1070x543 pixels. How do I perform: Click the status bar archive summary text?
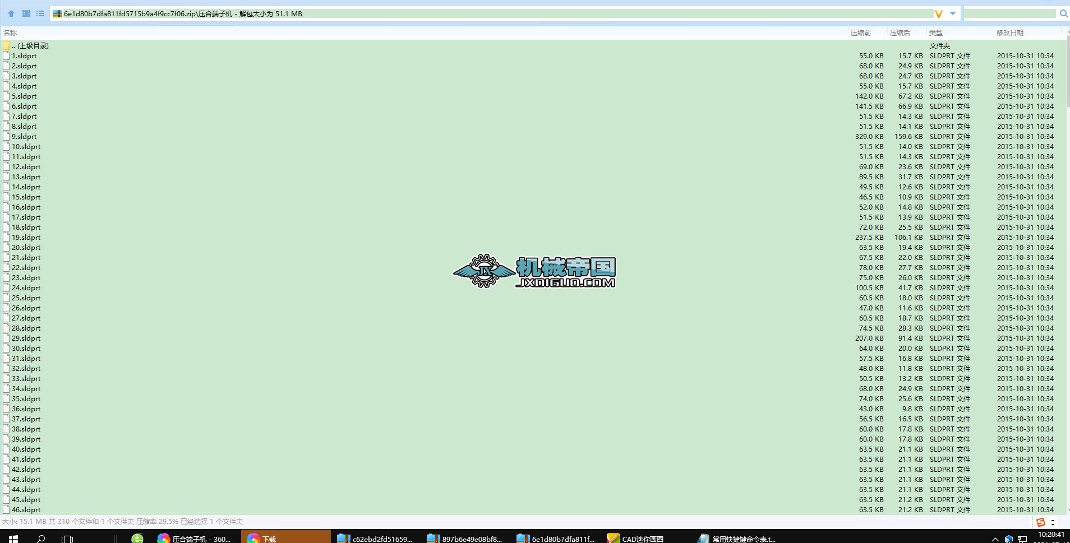(122, 521)
